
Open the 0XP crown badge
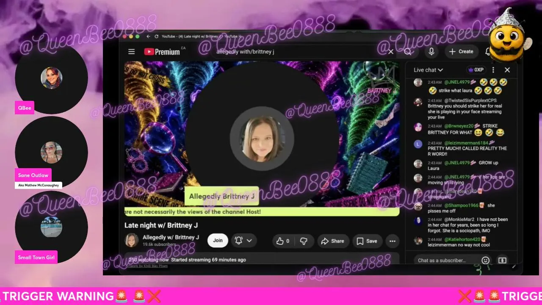pos(476,70)
